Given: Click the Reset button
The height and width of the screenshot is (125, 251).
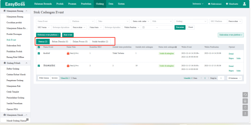Looking at the screenshot, I should tap(191, 27).
